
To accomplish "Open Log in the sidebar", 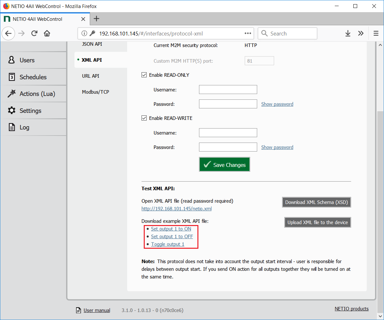I will click(x=33, y=127).
